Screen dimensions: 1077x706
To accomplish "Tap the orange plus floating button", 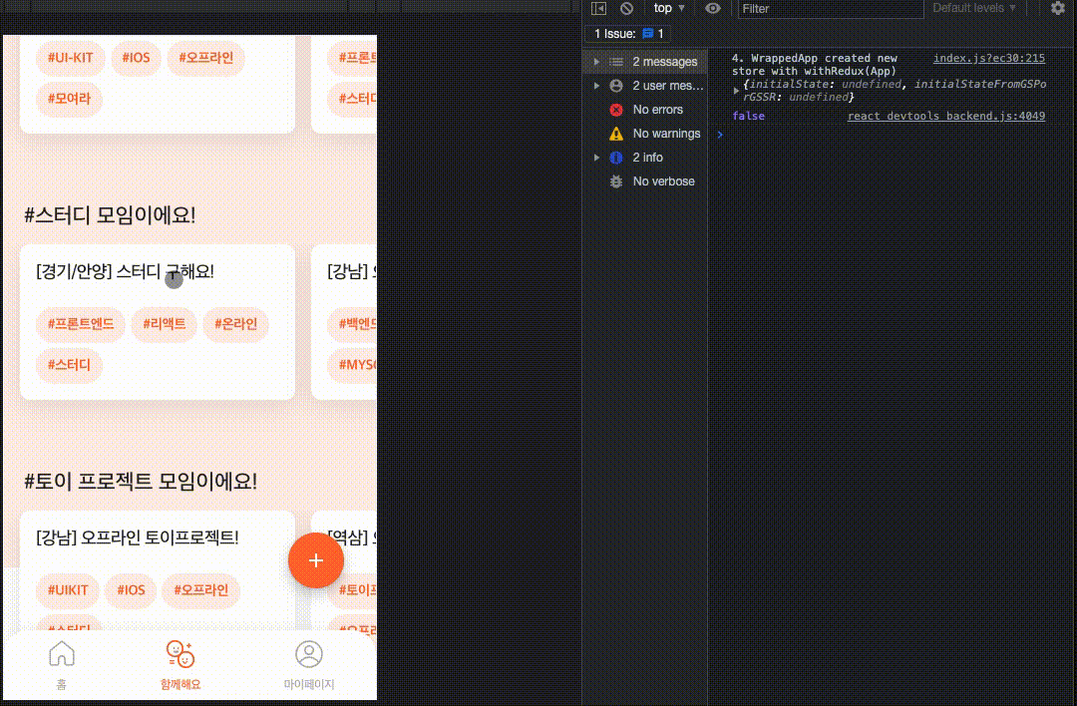I will click(x=316, y=560).
